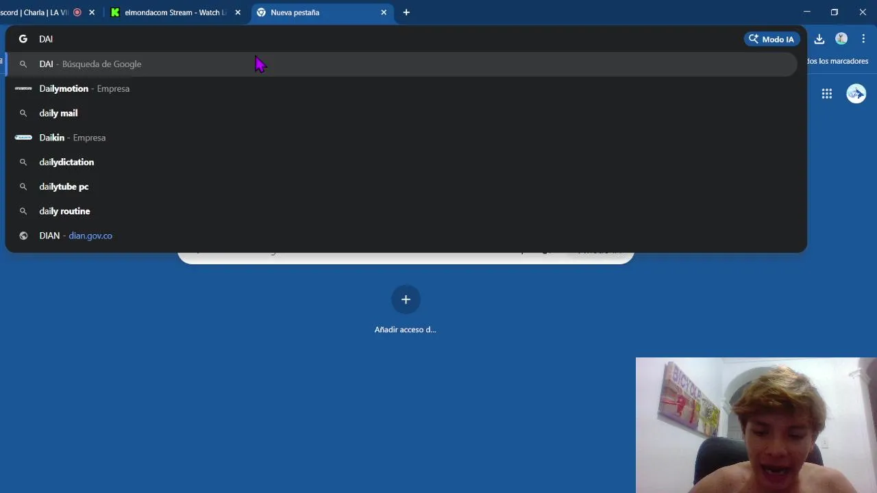Screen dimensions: 877x493
Task: Open the Chrome profile avatar
Action: (841, 39)
